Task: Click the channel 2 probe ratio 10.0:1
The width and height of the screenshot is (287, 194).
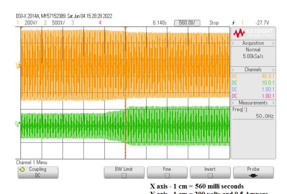Action: coord(268,83)
